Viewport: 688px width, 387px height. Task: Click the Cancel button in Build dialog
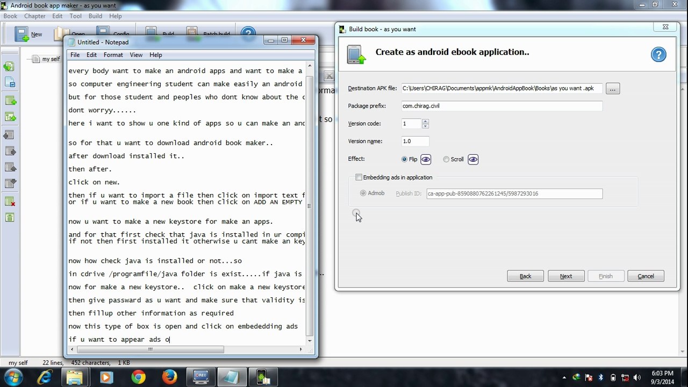tap(646, 276)
